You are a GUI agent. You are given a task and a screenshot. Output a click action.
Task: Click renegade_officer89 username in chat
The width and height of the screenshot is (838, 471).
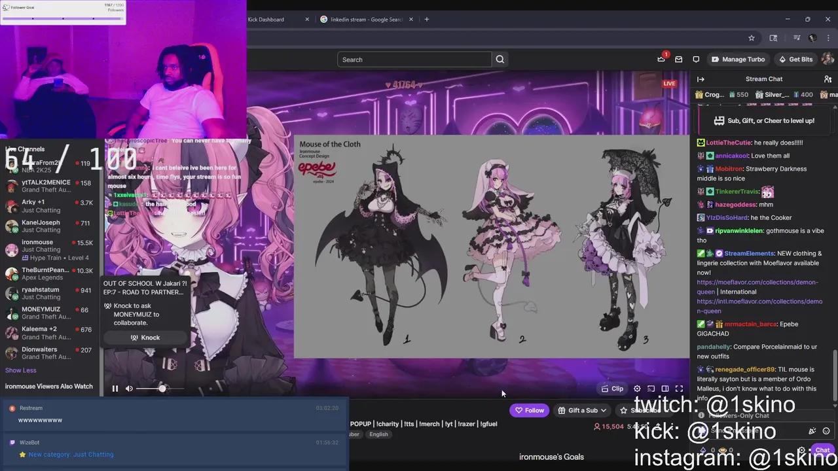point(744,370)
